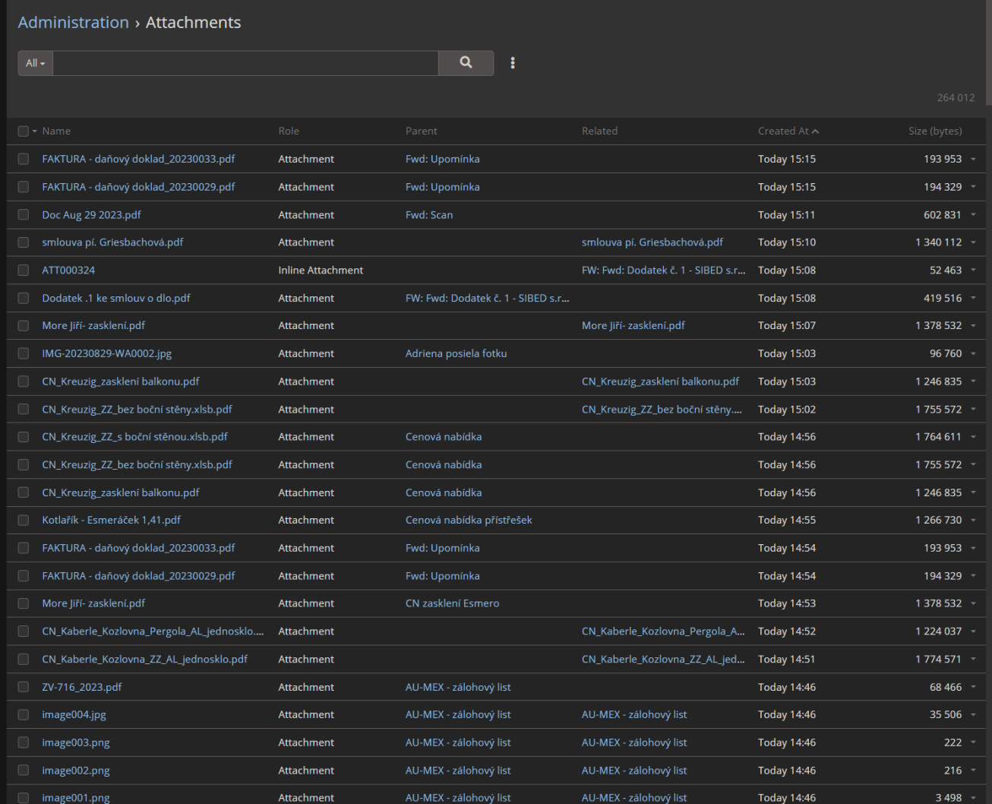Click the Parent column header

click(422, 131)
